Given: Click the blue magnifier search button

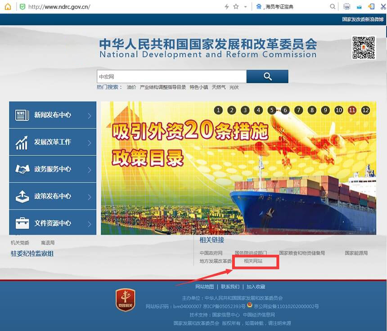Looking at the screenshot, I should coord(267,76).
